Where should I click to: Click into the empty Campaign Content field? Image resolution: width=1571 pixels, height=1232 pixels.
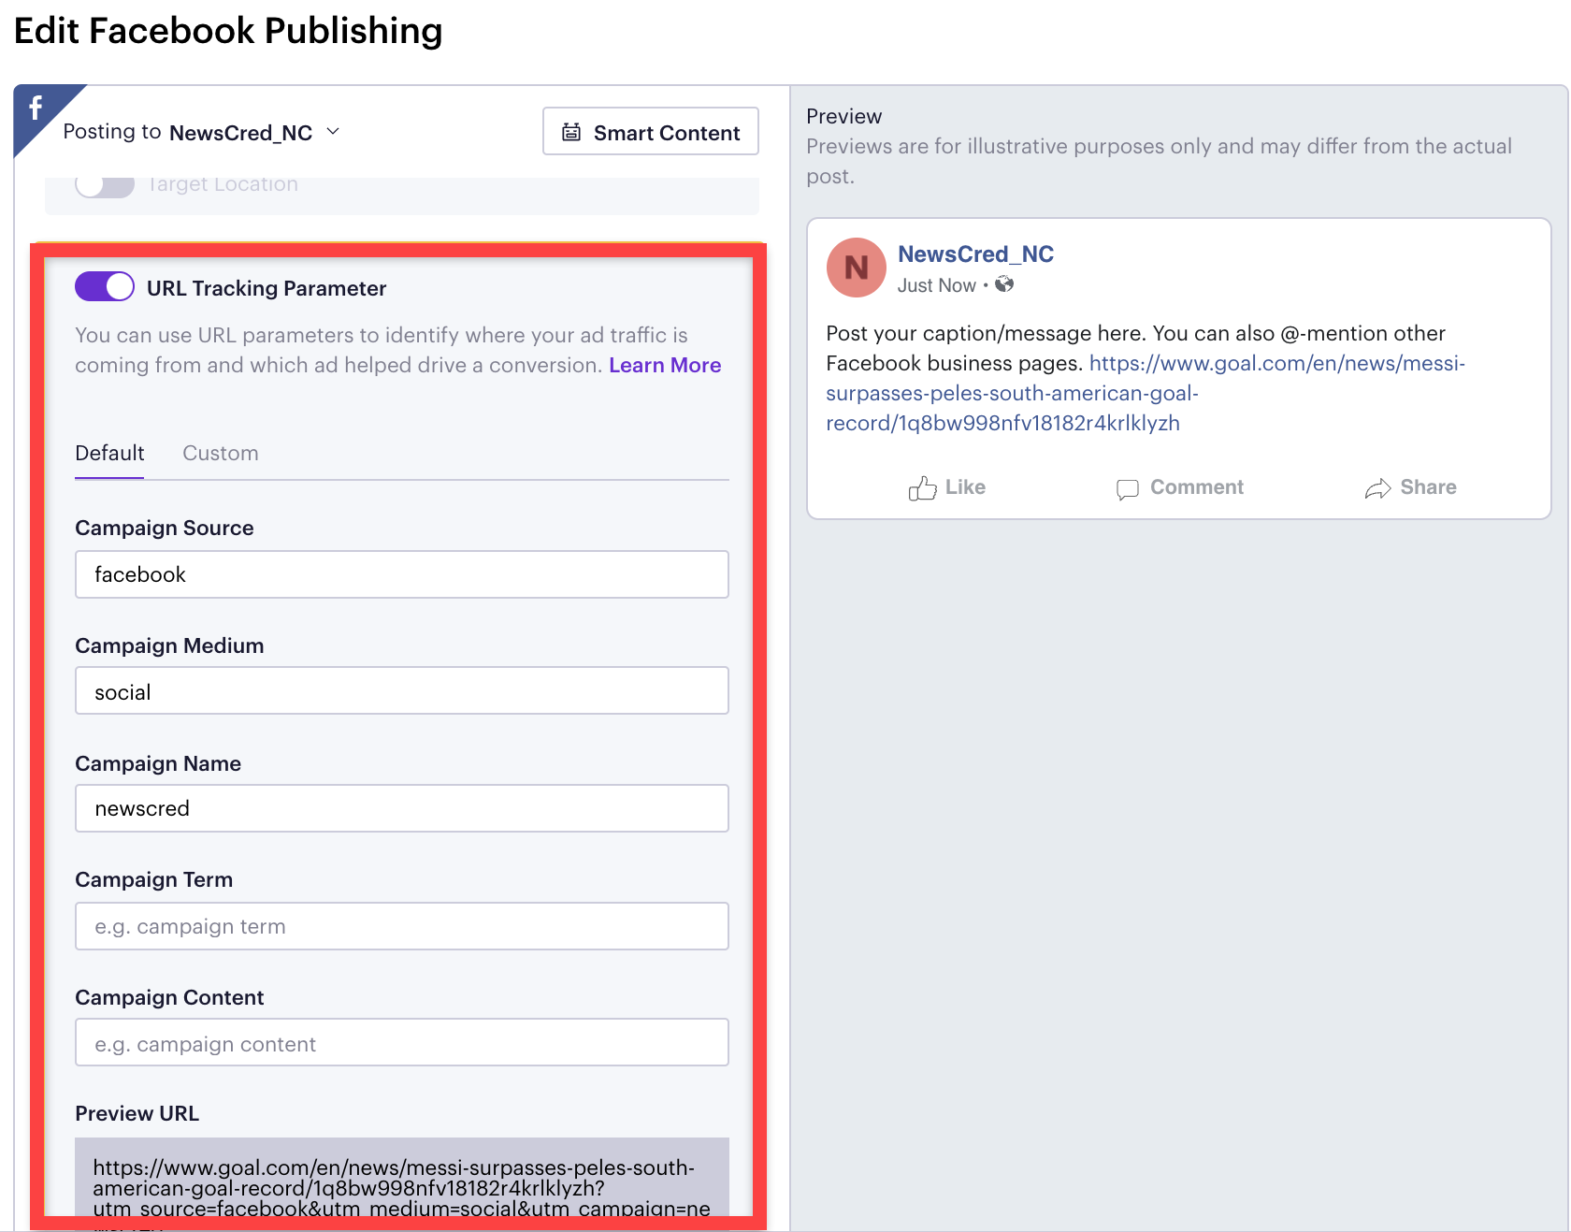pos(402,1042)
